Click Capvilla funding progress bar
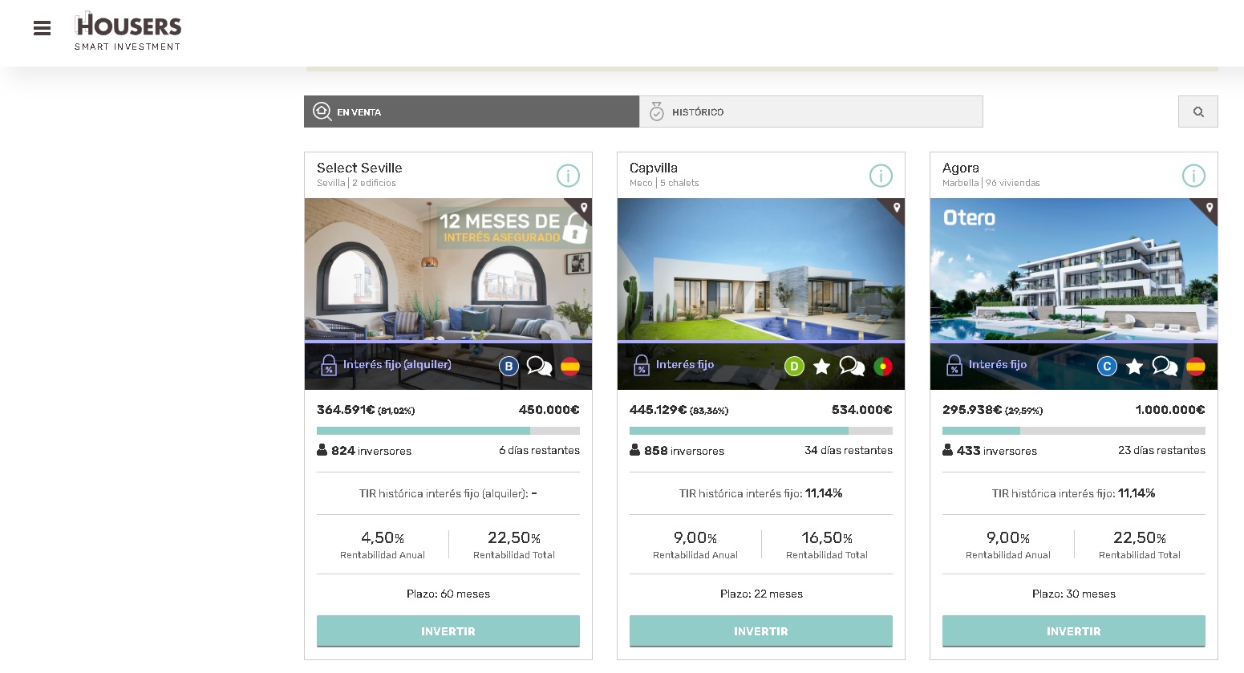The image size is (1244, 673). point(761,431)
